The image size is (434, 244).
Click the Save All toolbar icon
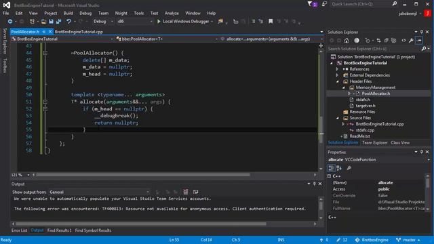pos(58,21)
